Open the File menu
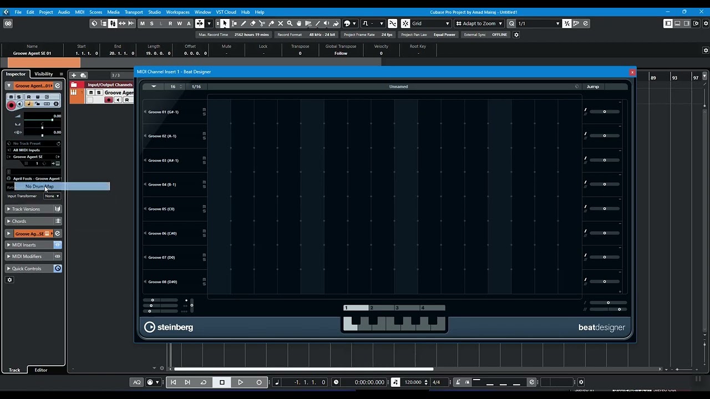The width and height of the screenshot is (710, 399). 18,12
